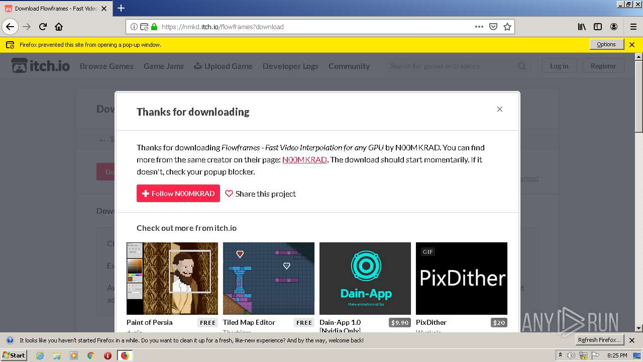Screen dimensions: 643x362
Task: Open the permissions icon in the address bar
Action: point(144,27)
